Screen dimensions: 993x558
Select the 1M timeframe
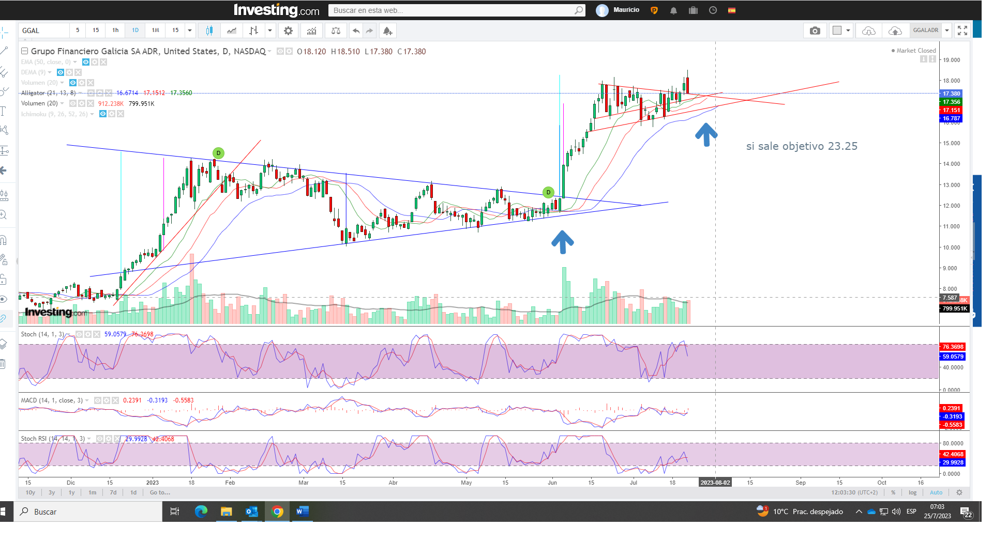pos(155,30)
